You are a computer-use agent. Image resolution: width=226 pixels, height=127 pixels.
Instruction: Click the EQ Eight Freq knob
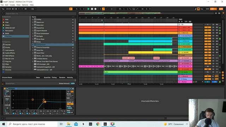click(7, 94)
